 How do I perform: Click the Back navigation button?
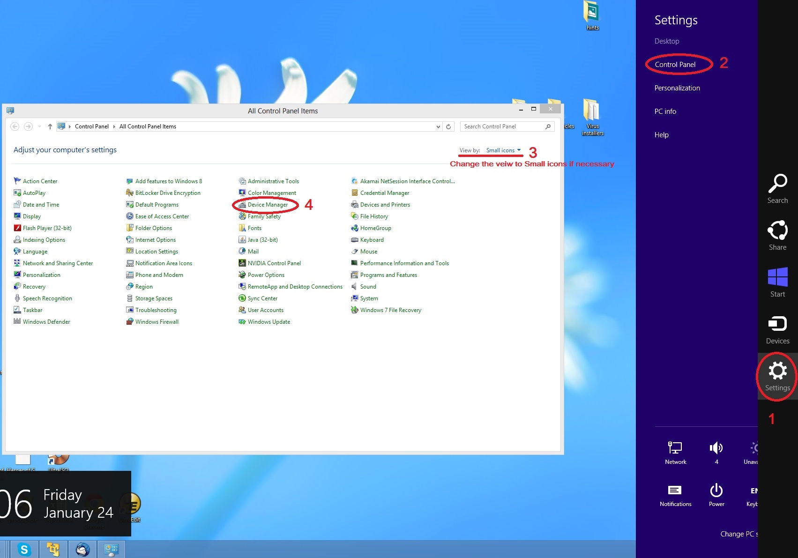click(x=15, y=126)
